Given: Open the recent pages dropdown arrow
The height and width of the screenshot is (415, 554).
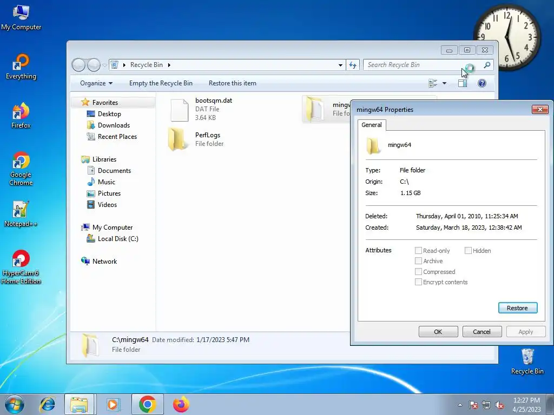Looking at the screenshot, I should pos(104,65).
